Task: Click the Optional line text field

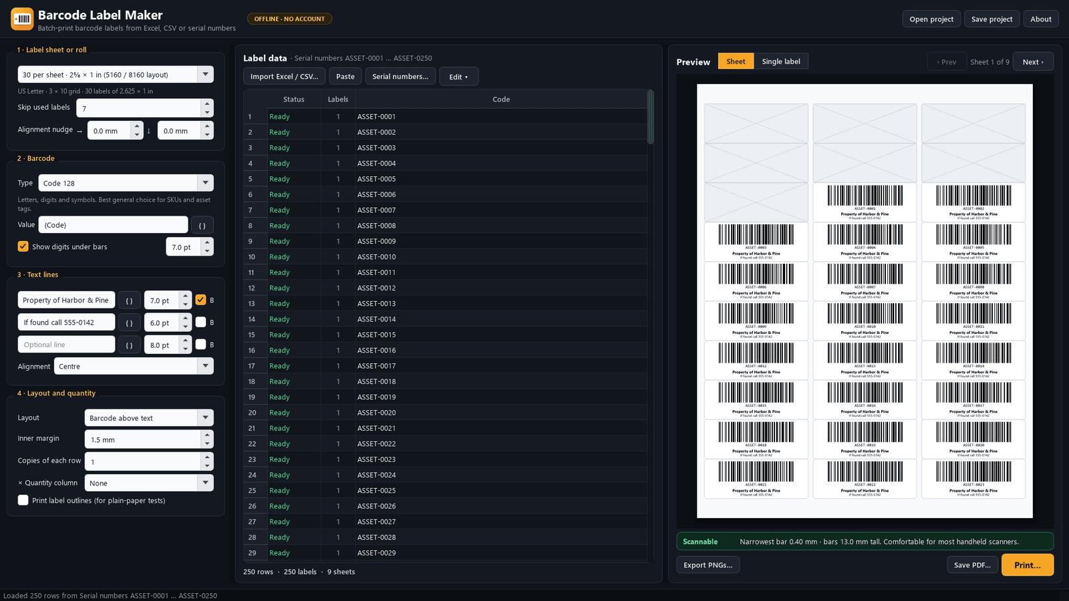Action: click(x=66, y=345)
